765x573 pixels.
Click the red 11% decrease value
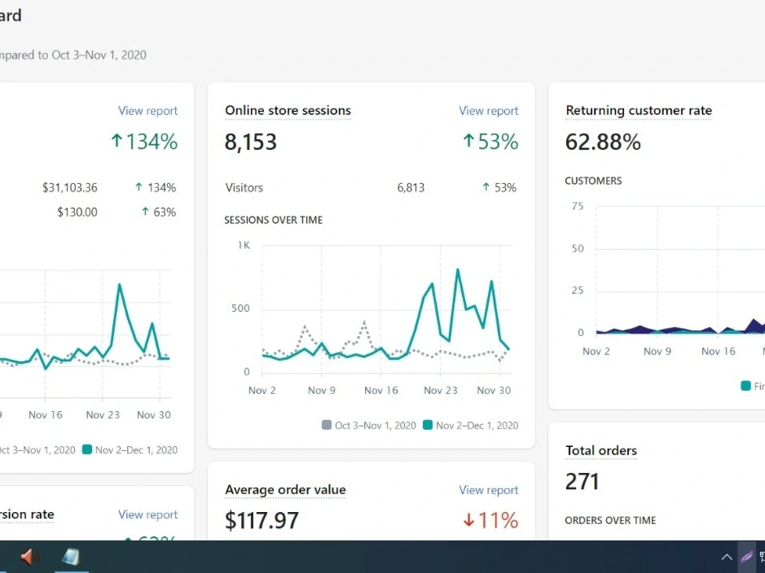click(498, 520)
